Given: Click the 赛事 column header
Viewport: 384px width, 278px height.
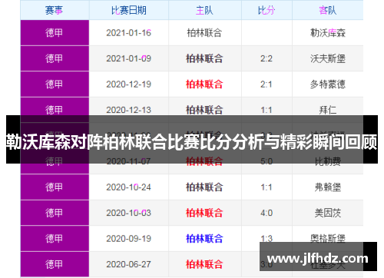Looking at the screenshot, I should (54, 11).
